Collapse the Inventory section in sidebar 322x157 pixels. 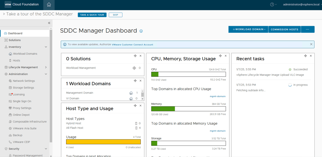point(46,47)
